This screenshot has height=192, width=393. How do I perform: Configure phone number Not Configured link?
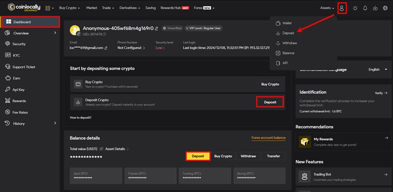click(x=131, y=48)
